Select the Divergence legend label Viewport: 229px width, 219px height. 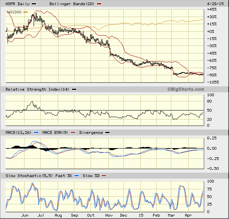[91, 133]
